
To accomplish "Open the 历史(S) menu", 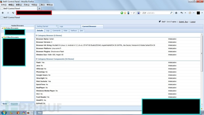I will pos(27,5).
